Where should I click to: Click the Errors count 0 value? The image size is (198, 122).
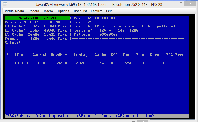click(x=163, y=63)
